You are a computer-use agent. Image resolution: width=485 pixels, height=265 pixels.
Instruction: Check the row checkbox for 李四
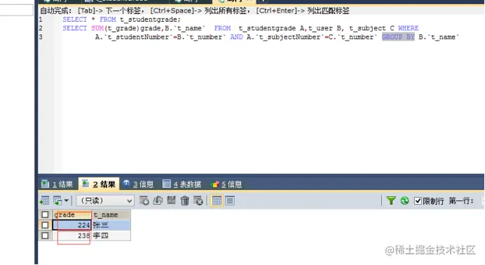tap(45, 236)
